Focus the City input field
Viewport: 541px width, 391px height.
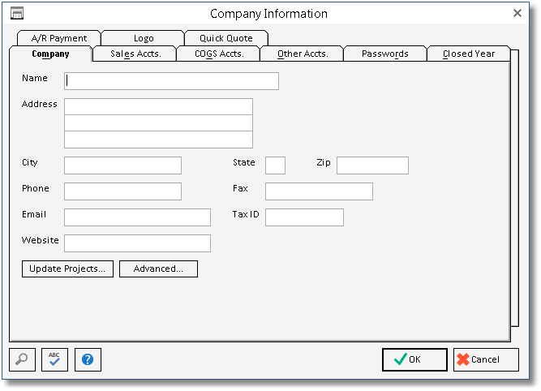(x=122, y=165)
